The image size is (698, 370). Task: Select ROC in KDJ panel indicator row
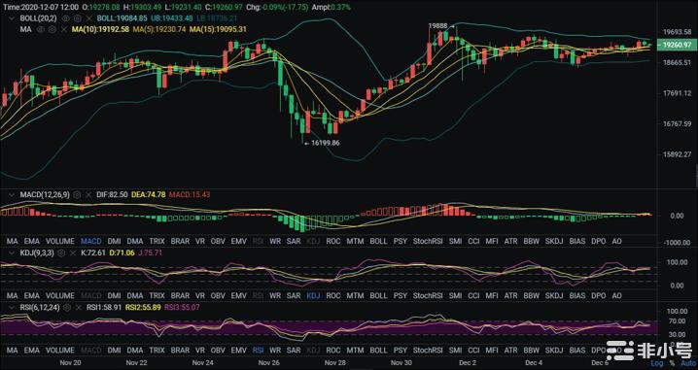[333, 296]
